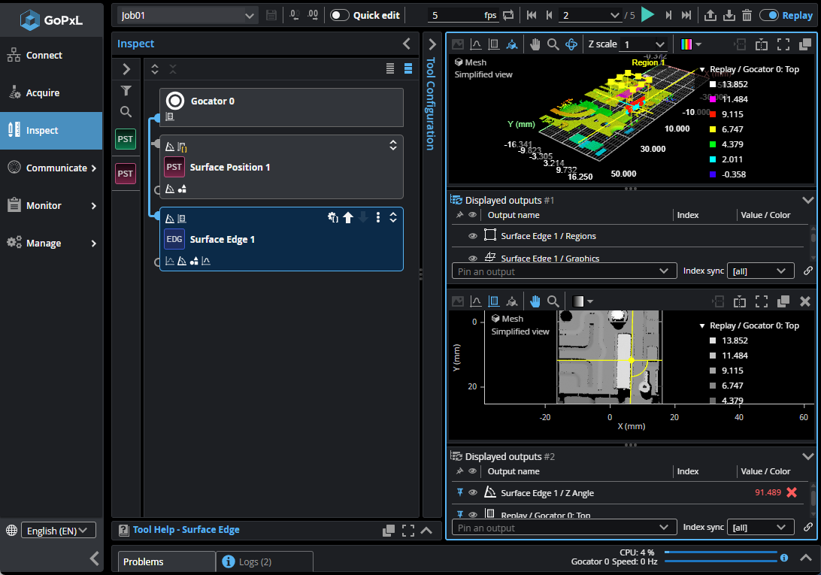This screenshot has width=821, height=575.
Task: Open the Tool Help - Surface Edge panel
Action: coord(186,530)
